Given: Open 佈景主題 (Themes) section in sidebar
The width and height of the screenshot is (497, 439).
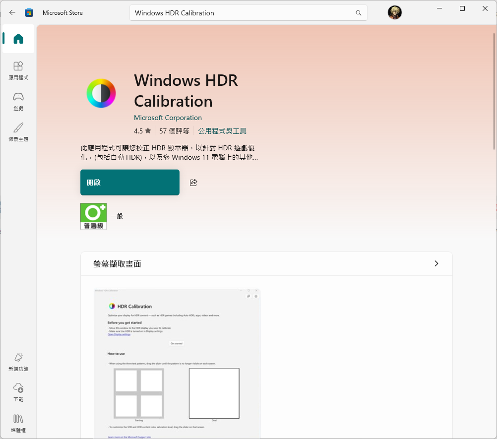Looking at the screenshot, I should pos(18,132).
